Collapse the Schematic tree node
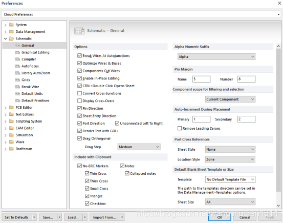This screenshot has height=223, width=283. click(x=6, y=38)
